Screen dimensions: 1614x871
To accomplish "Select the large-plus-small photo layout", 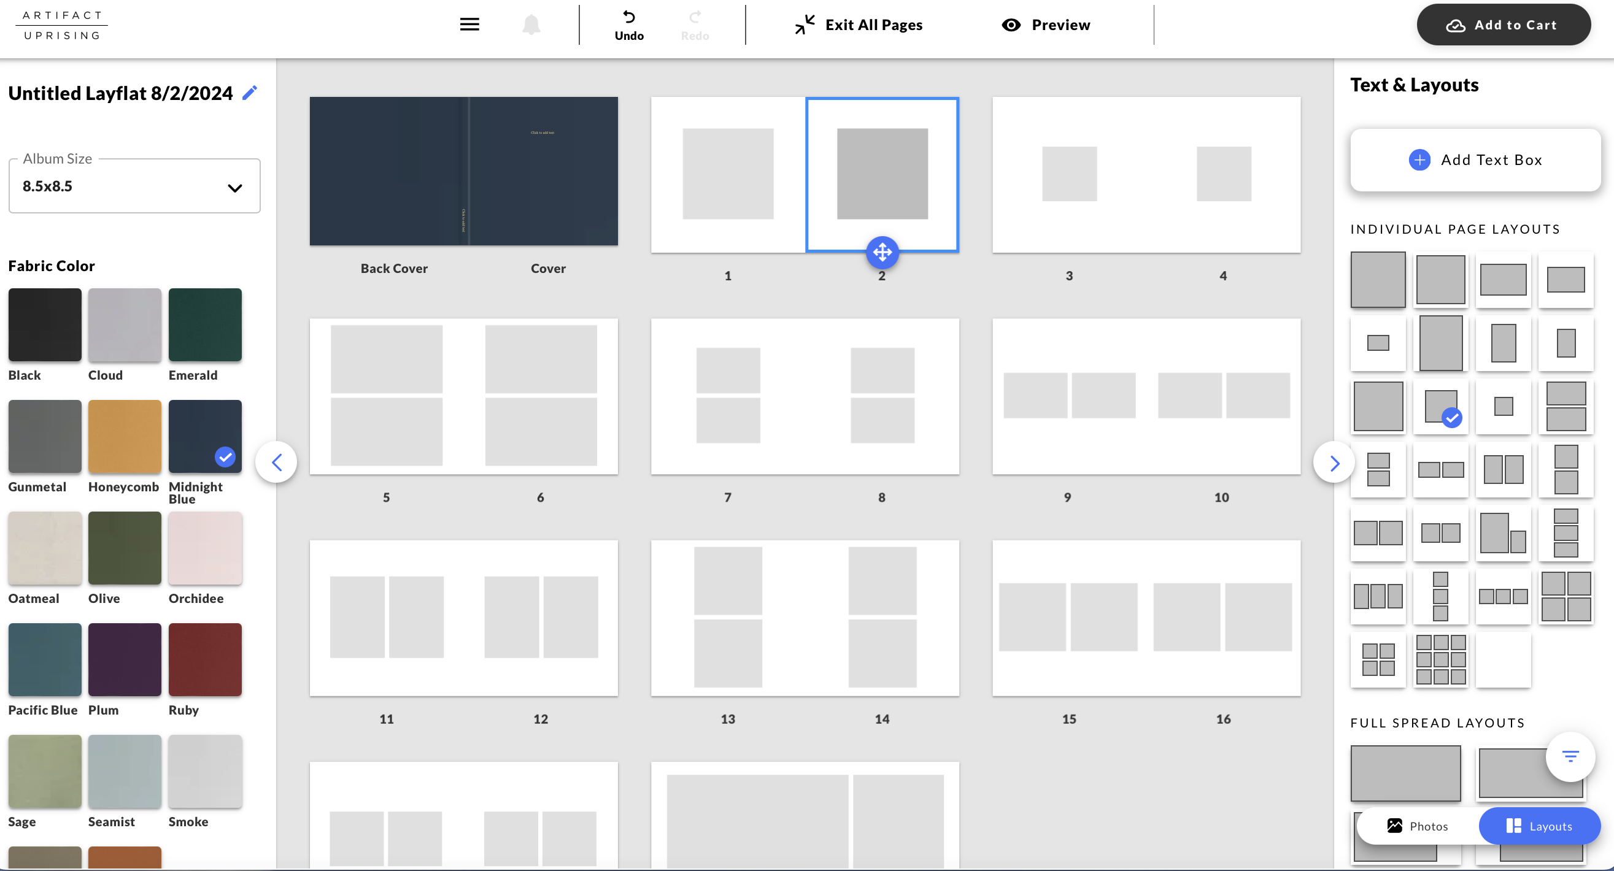I will click(1503, 533).
